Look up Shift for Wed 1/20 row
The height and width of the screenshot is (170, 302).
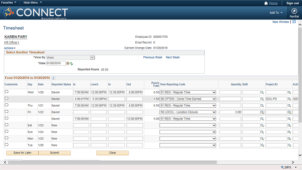coord(262,93)
